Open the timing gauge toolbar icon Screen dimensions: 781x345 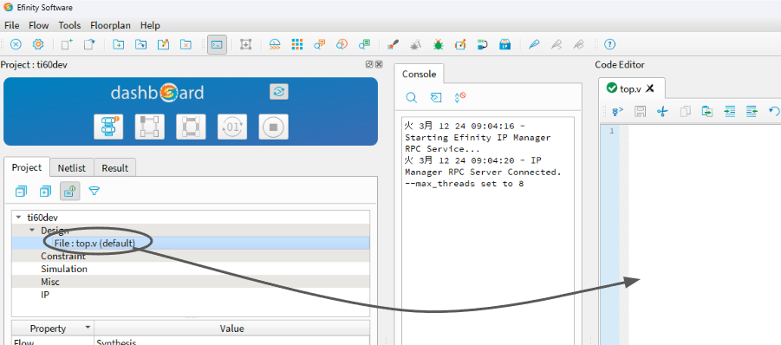275,44
